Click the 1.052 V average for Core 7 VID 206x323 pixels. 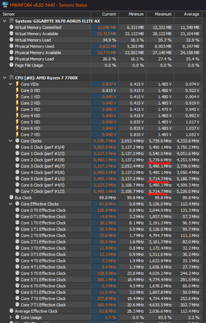click(x=192, y=134)
